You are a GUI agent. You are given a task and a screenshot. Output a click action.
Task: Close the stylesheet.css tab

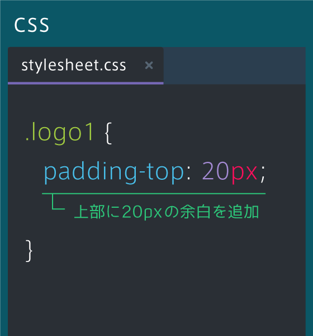tap(149, 66)
